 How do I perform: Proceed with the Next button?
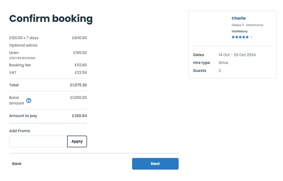[x=155, y=164]
